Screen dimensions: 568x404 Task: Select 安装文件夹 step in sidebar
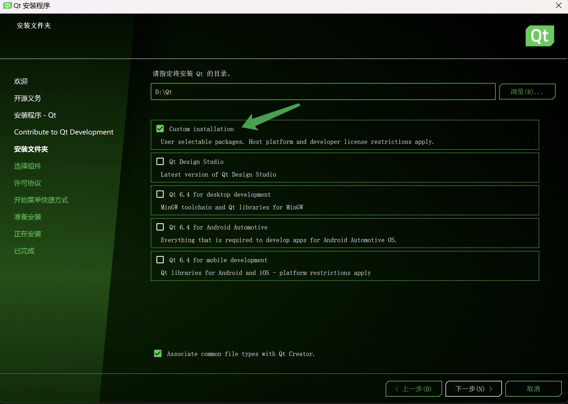(31, 149)
